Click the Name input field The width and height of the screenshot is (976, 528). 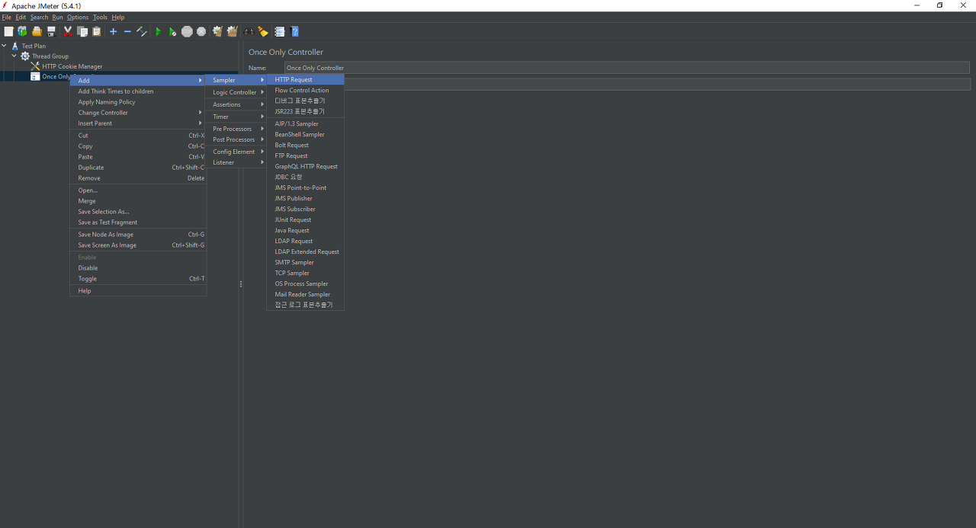point(627,68)
